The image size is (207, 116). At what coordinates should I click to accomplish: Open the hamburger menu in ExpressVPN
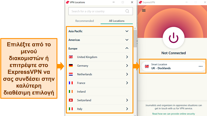click(x=144, y=10)
